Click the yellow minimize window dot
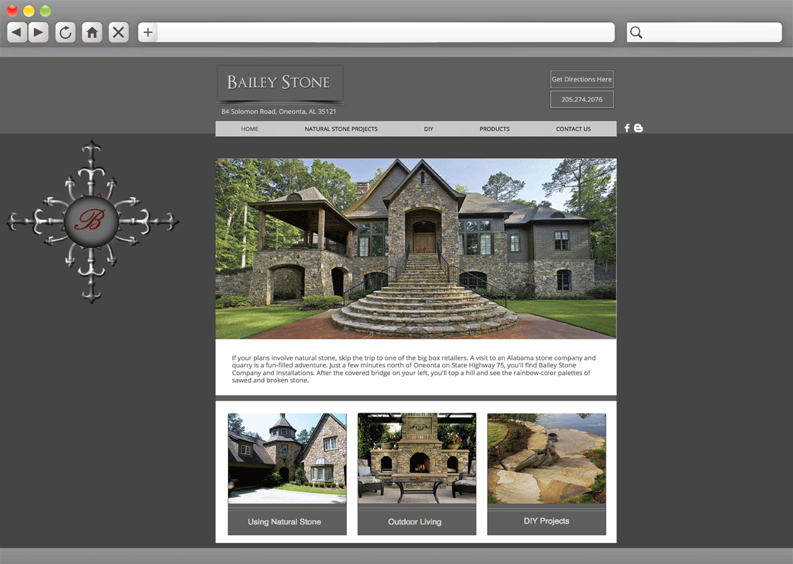793x564 pixels. coord(29,11)
